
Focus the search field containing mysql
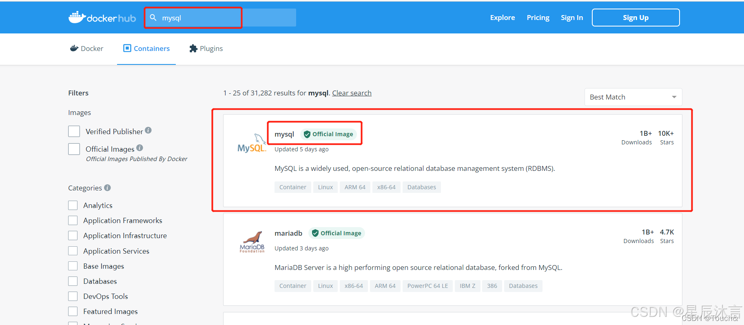coord(221,18)
